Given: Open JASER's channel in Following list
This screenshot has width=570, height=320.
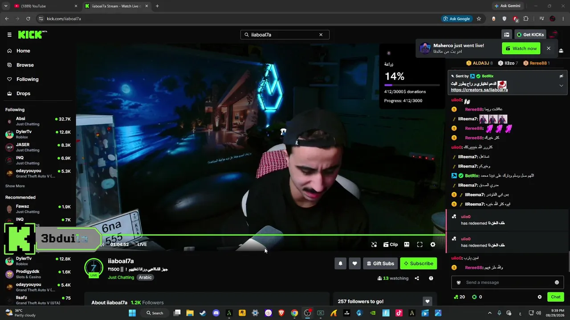Looking at the screenshot, I should [x=38, y=147].
